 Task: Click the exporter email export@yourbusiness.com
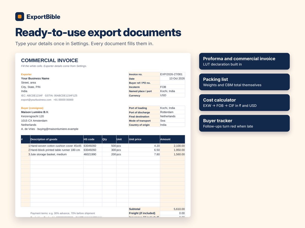point(36,100)
